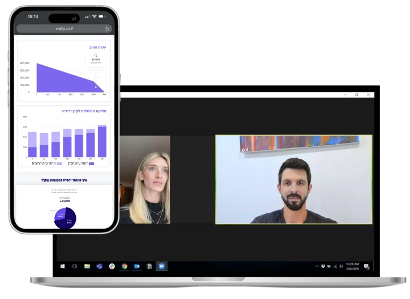Open Task View from the taskbar
This screenshot has width=410, height=299.
tap(75, 266)
